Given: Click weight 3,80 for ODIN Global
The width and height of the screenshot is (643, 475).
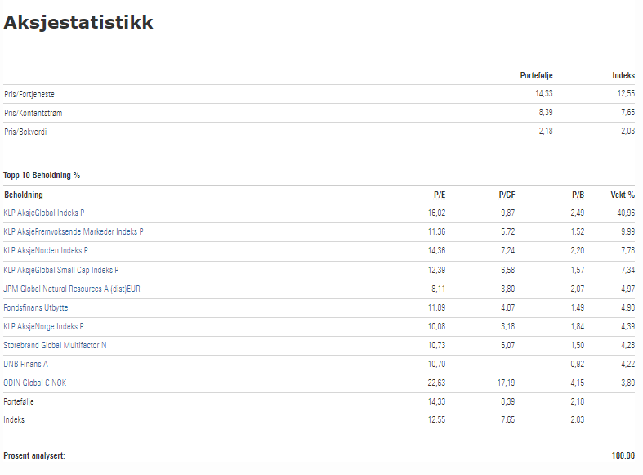Looking at the screenshot, I should (x=627, y=383).
